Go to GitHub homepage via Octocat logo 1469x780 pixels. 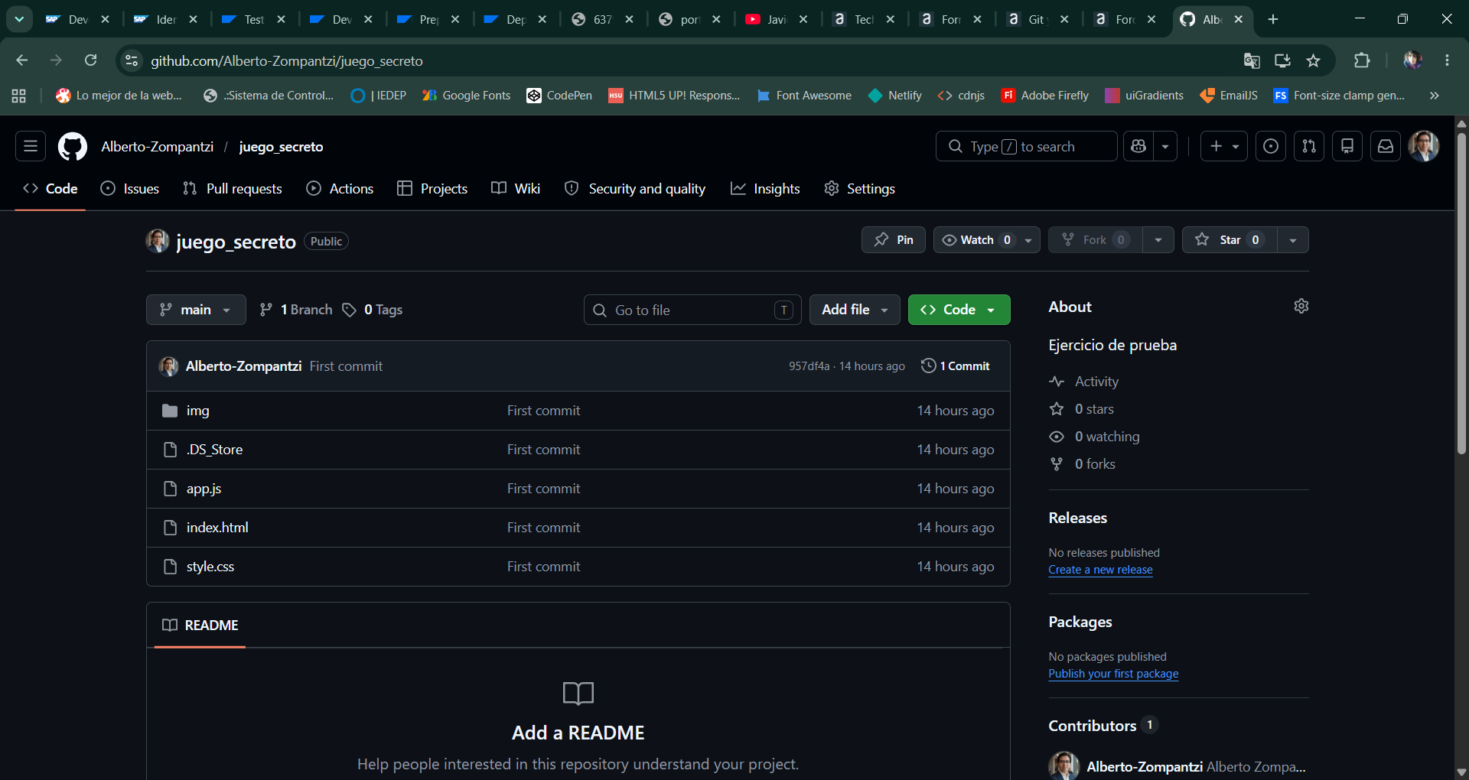pos(73,146)
